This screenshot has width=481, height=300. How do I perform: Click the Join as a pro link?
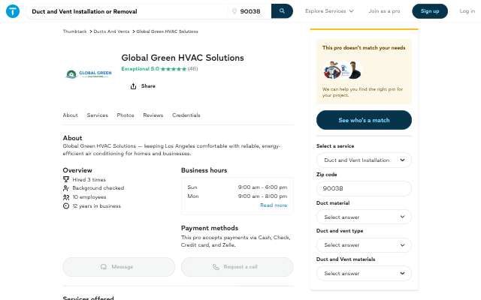(x=384, y=11)
